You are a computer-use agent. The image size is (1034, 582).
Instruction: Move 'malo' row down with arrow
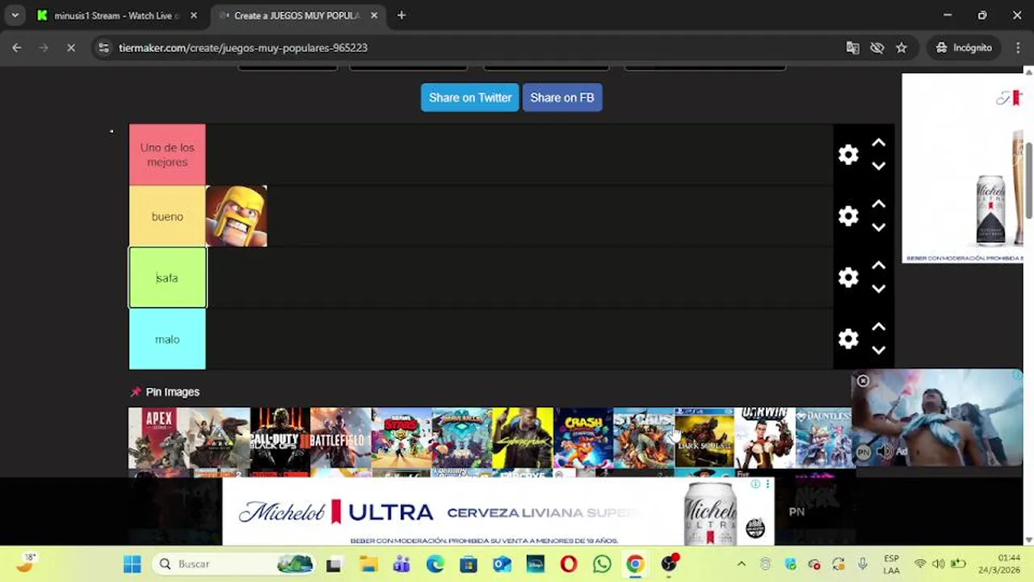tap(879, 350)
